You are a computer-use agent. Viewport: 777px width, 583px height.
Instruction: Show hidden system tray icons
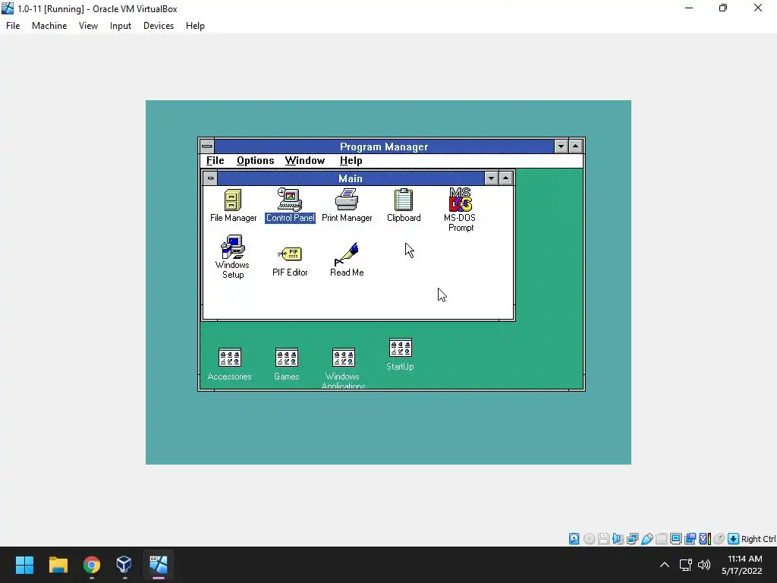665,565
